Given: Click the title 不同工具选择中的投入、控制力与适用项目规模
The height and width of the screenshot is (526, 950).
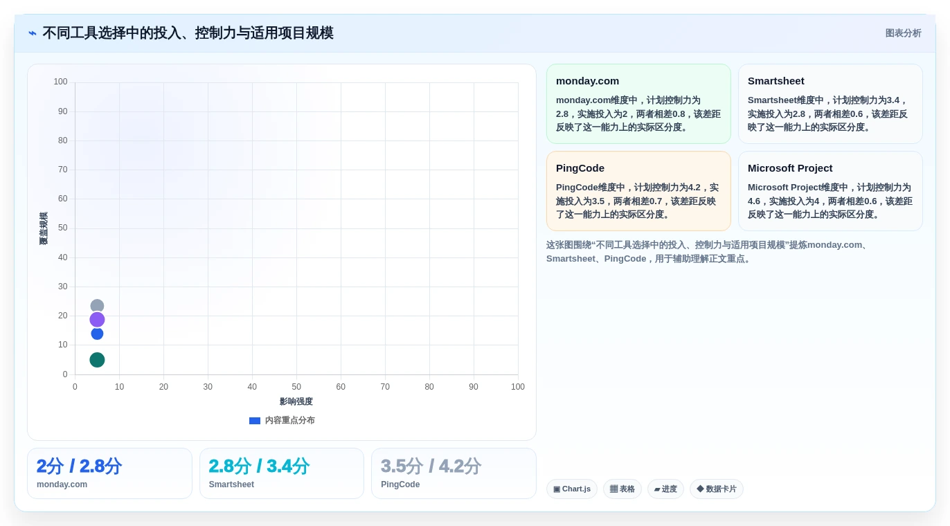Looking at the screenshot, I should click(x=188, y=33).
